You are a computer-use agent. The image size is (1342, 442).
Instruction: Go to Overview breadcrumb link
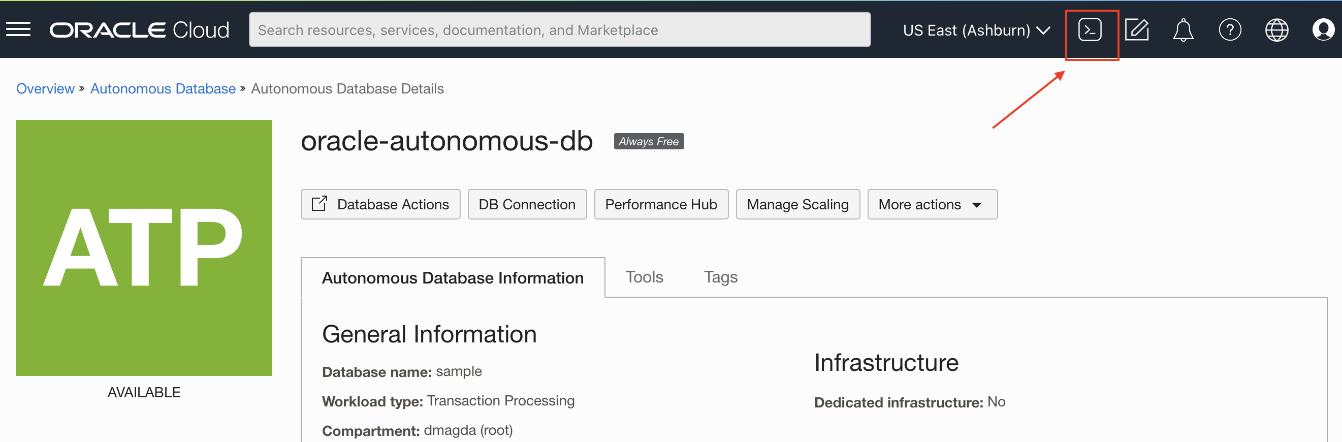click(45, 88)
